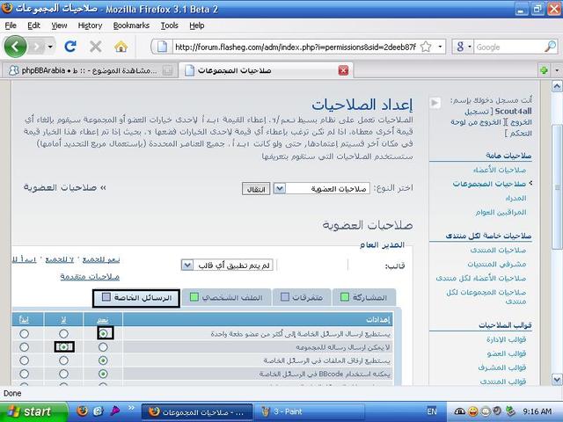Select لا radio in the first permission row
The height and width of the screenshot is (422, 563).
coord(63,334)
